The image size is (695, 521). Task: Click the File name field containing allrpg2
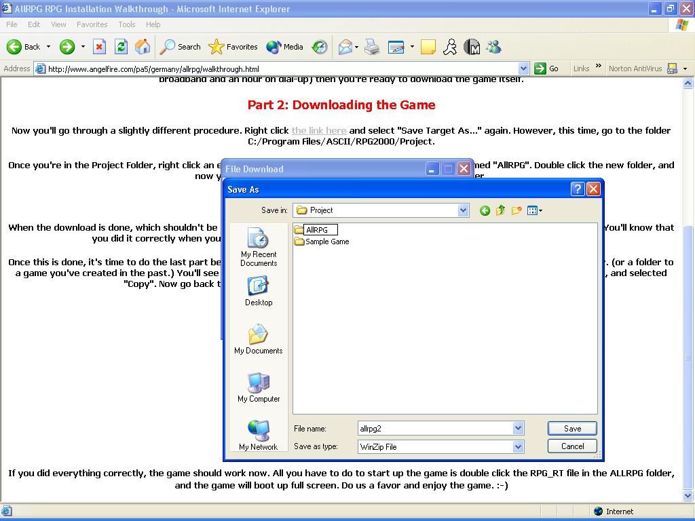(436, 429)
